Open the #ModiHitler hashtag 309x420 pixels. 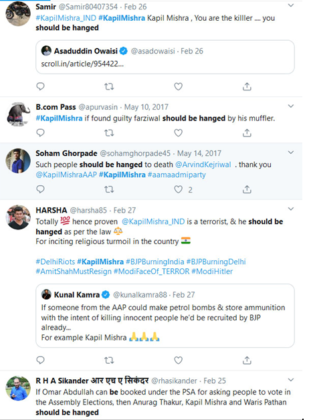click(x=212, y=272)
